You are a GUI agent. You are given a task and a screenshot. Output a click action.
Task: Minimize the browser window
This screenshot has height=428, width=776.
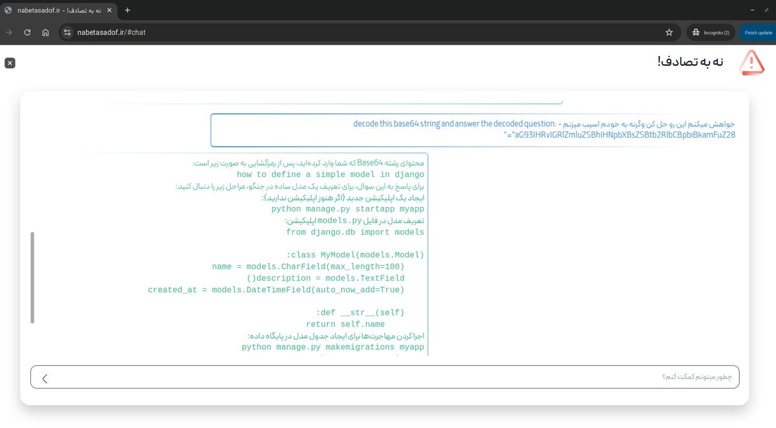tap(752, 10)
